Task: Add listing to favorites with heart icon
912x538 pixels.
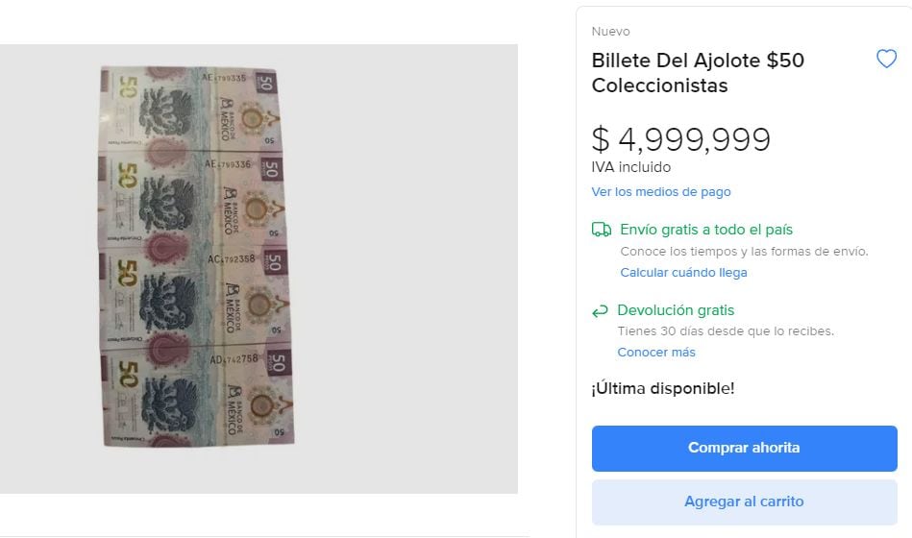Action: coord(886,59)
